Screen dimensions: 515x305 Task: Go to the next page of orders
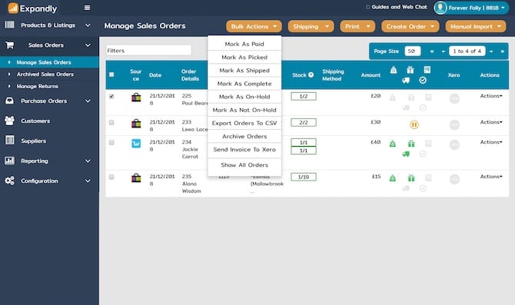tap(491, 51)
